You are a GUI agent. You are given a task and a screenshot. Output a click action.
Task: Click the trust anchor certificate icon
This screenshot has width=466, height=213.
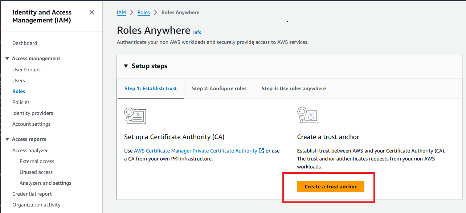point(308,115)
